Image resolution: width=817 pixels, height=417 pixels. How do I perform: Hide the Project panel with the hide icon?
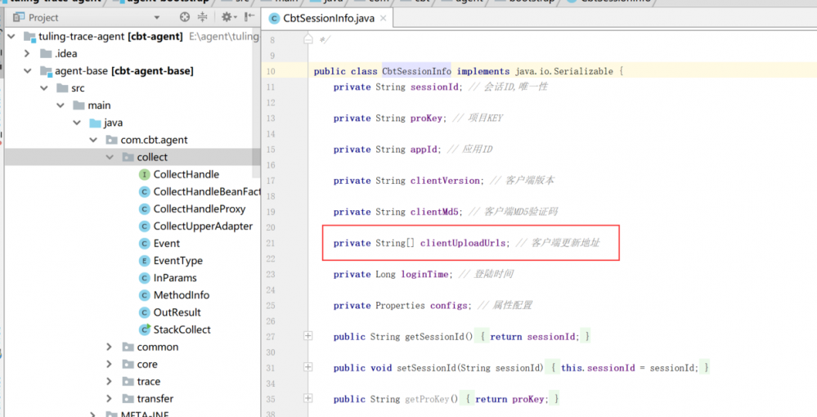click(x=249, y=17)
